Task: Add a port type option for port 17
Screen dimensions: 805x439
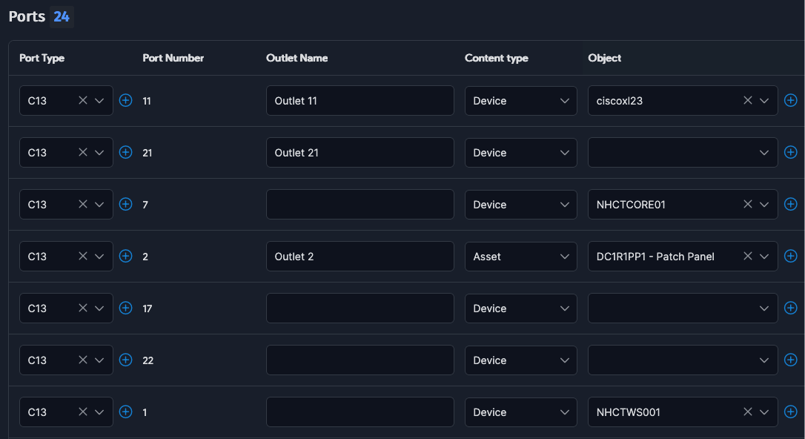Action: 125,308
